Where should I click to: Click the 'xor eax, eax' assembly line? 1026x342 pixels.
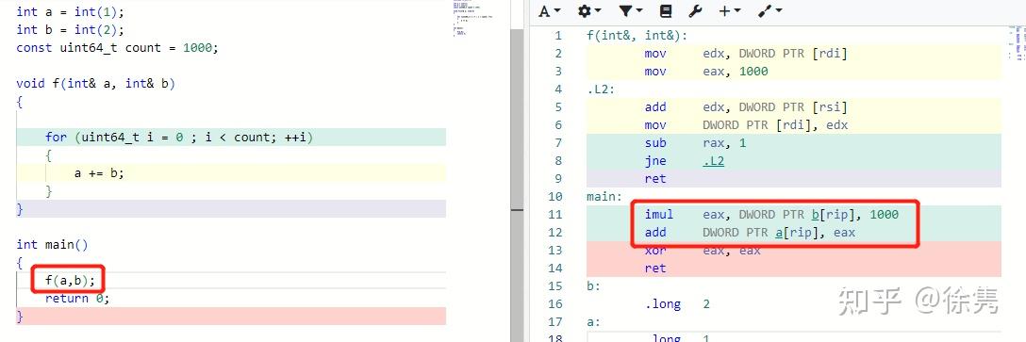click(x=702, y=251)
